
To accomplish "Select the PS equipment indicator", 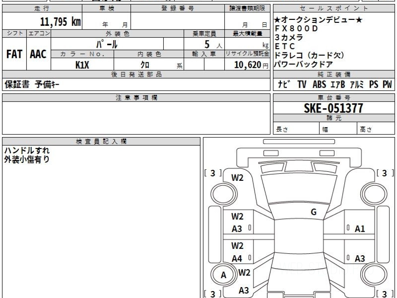I will point(374,85).
